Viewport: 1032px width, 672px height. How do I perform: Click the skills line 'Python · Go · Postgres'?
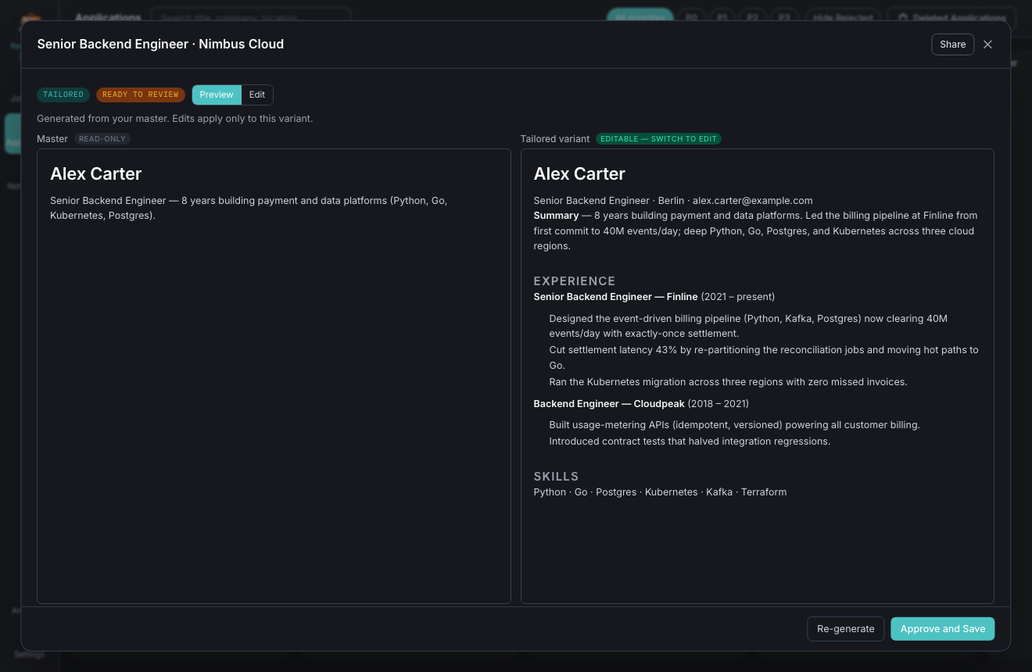(x=660, y=492)
